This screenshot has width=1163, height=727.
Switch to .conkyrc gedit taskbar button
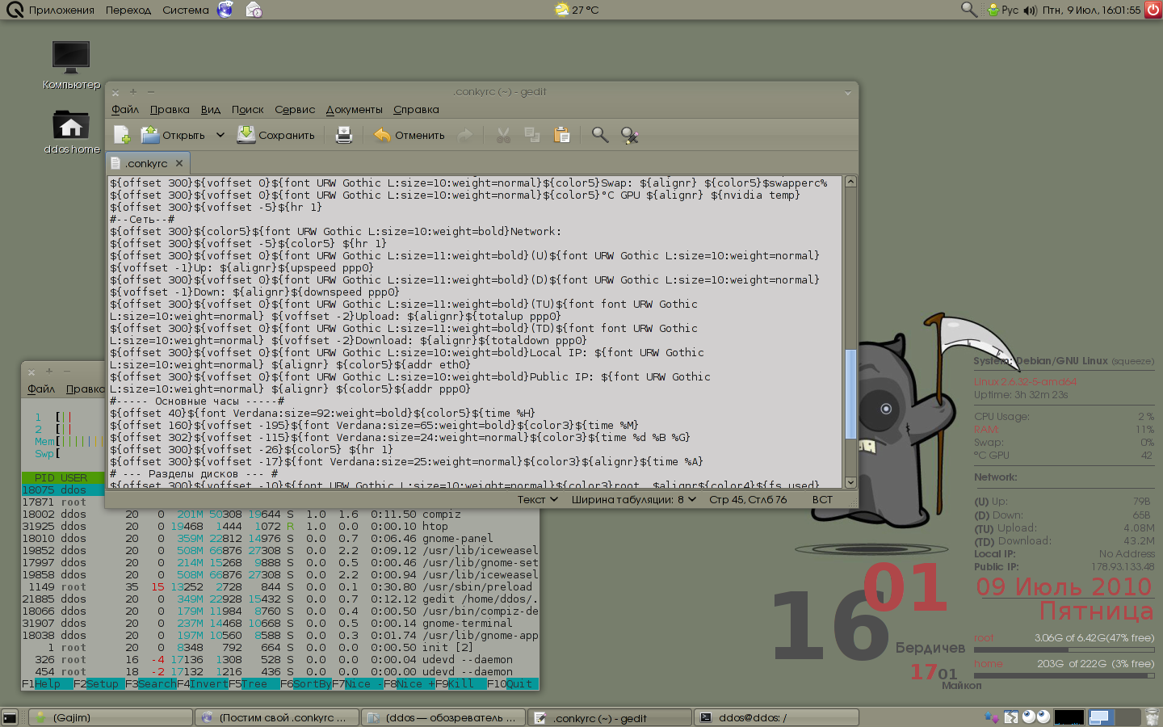coord(609,717)
